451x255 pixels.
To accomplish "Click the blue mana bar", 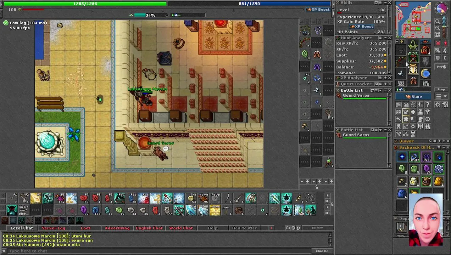I will 250,4.
